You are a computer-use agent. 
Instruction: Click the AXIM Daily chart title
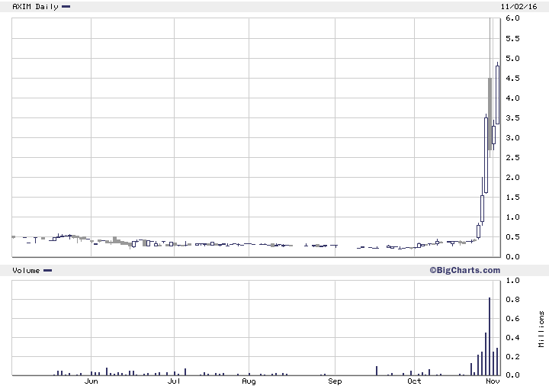coord(35,7)
